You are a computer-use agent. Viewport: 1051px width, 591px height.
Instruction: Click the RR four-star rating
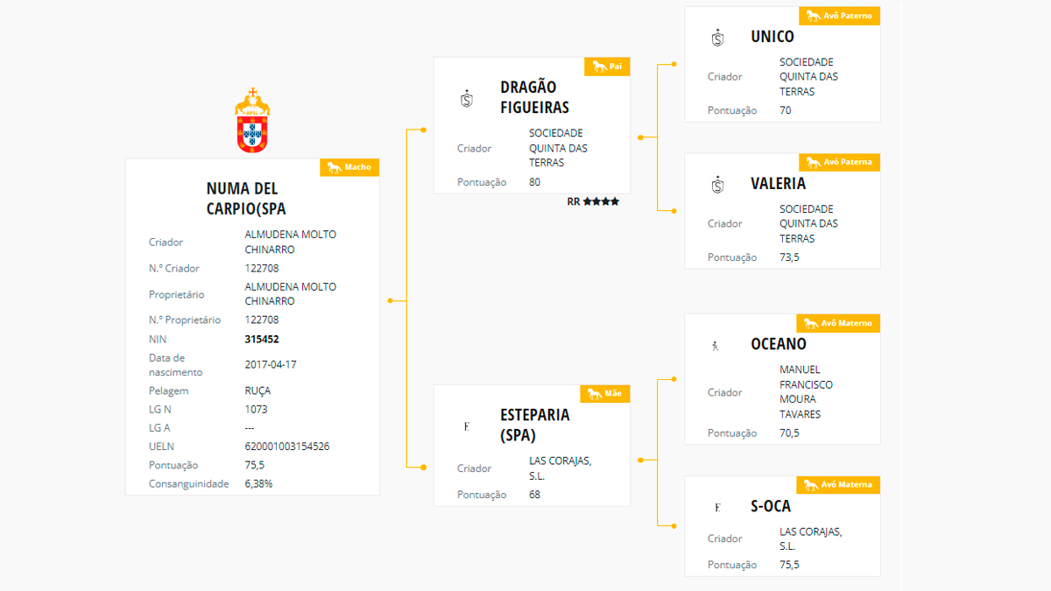593,201
